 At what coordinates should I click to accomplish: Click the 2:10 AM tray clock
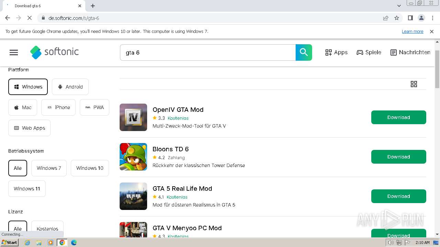pyautogui.click(x=422, y=243)
